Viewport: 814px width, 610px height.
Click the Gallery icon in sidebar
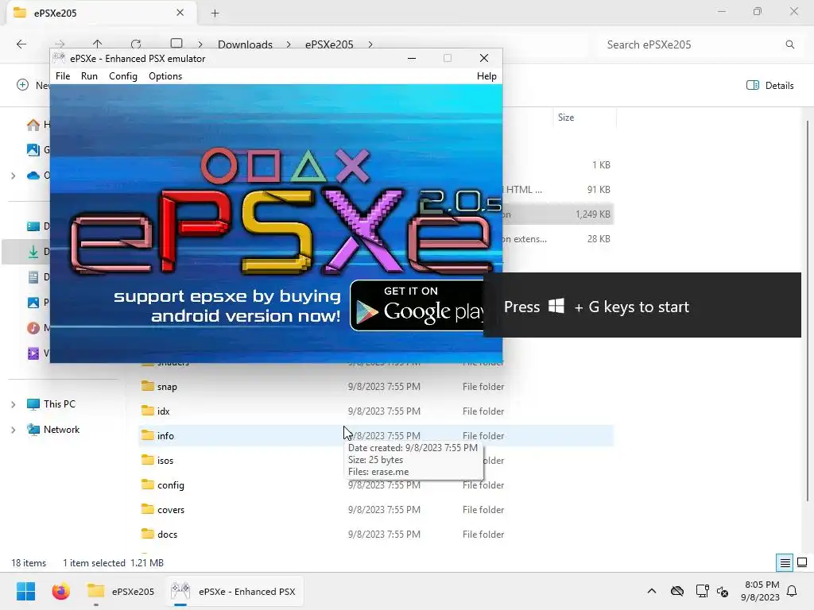tap(33, 150)
